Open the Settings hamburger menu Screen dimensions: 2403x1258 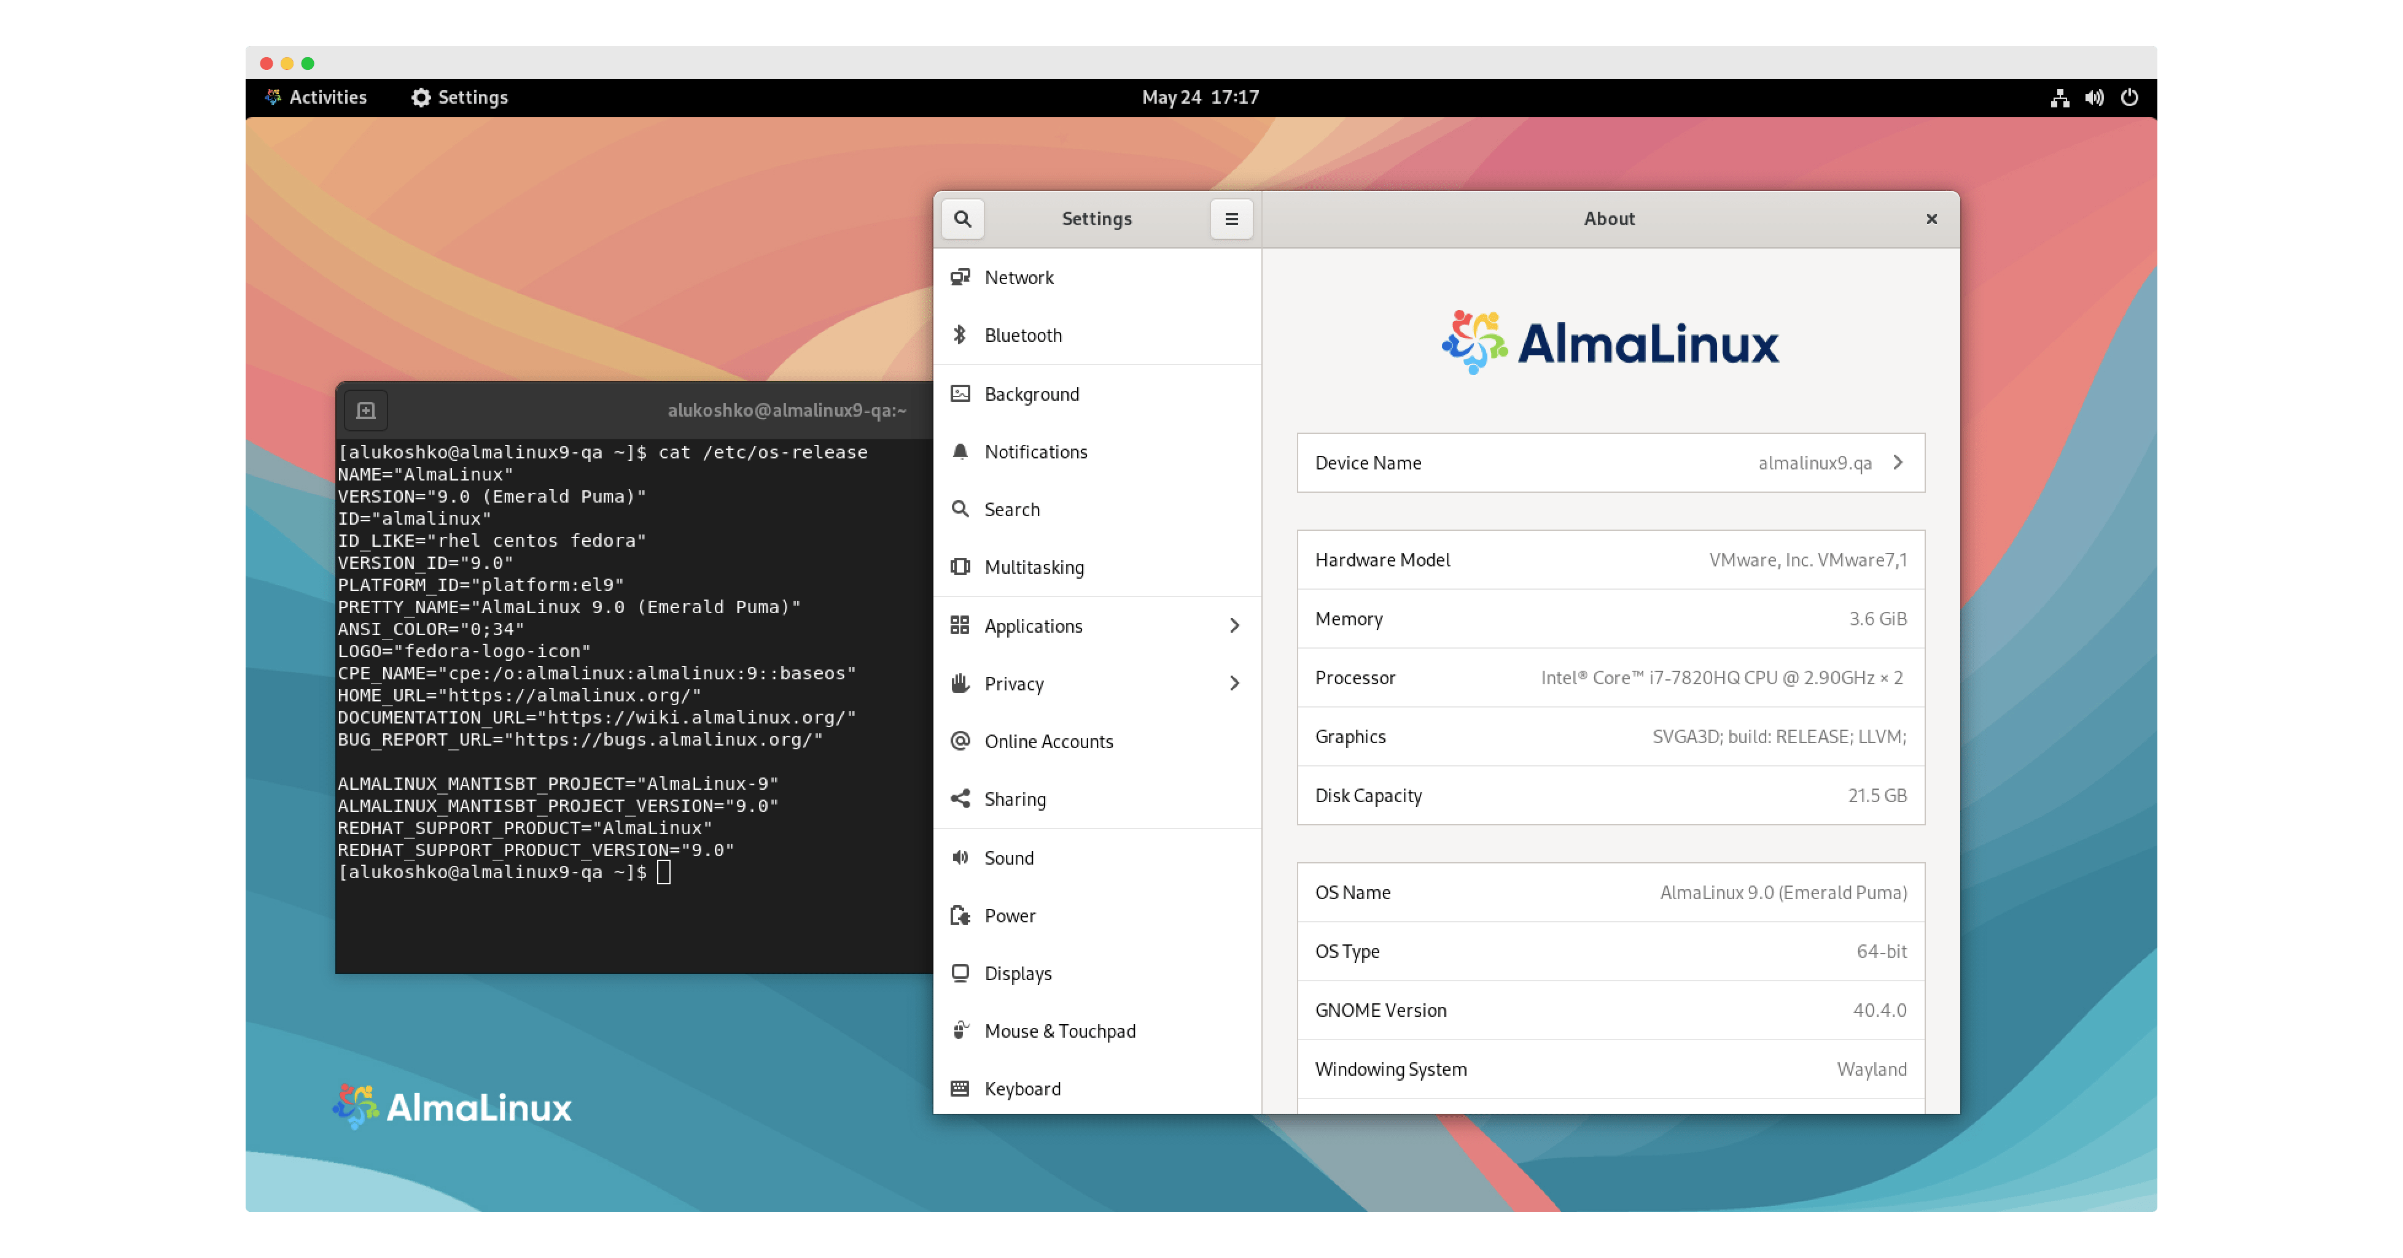(x=1231, y=219)
